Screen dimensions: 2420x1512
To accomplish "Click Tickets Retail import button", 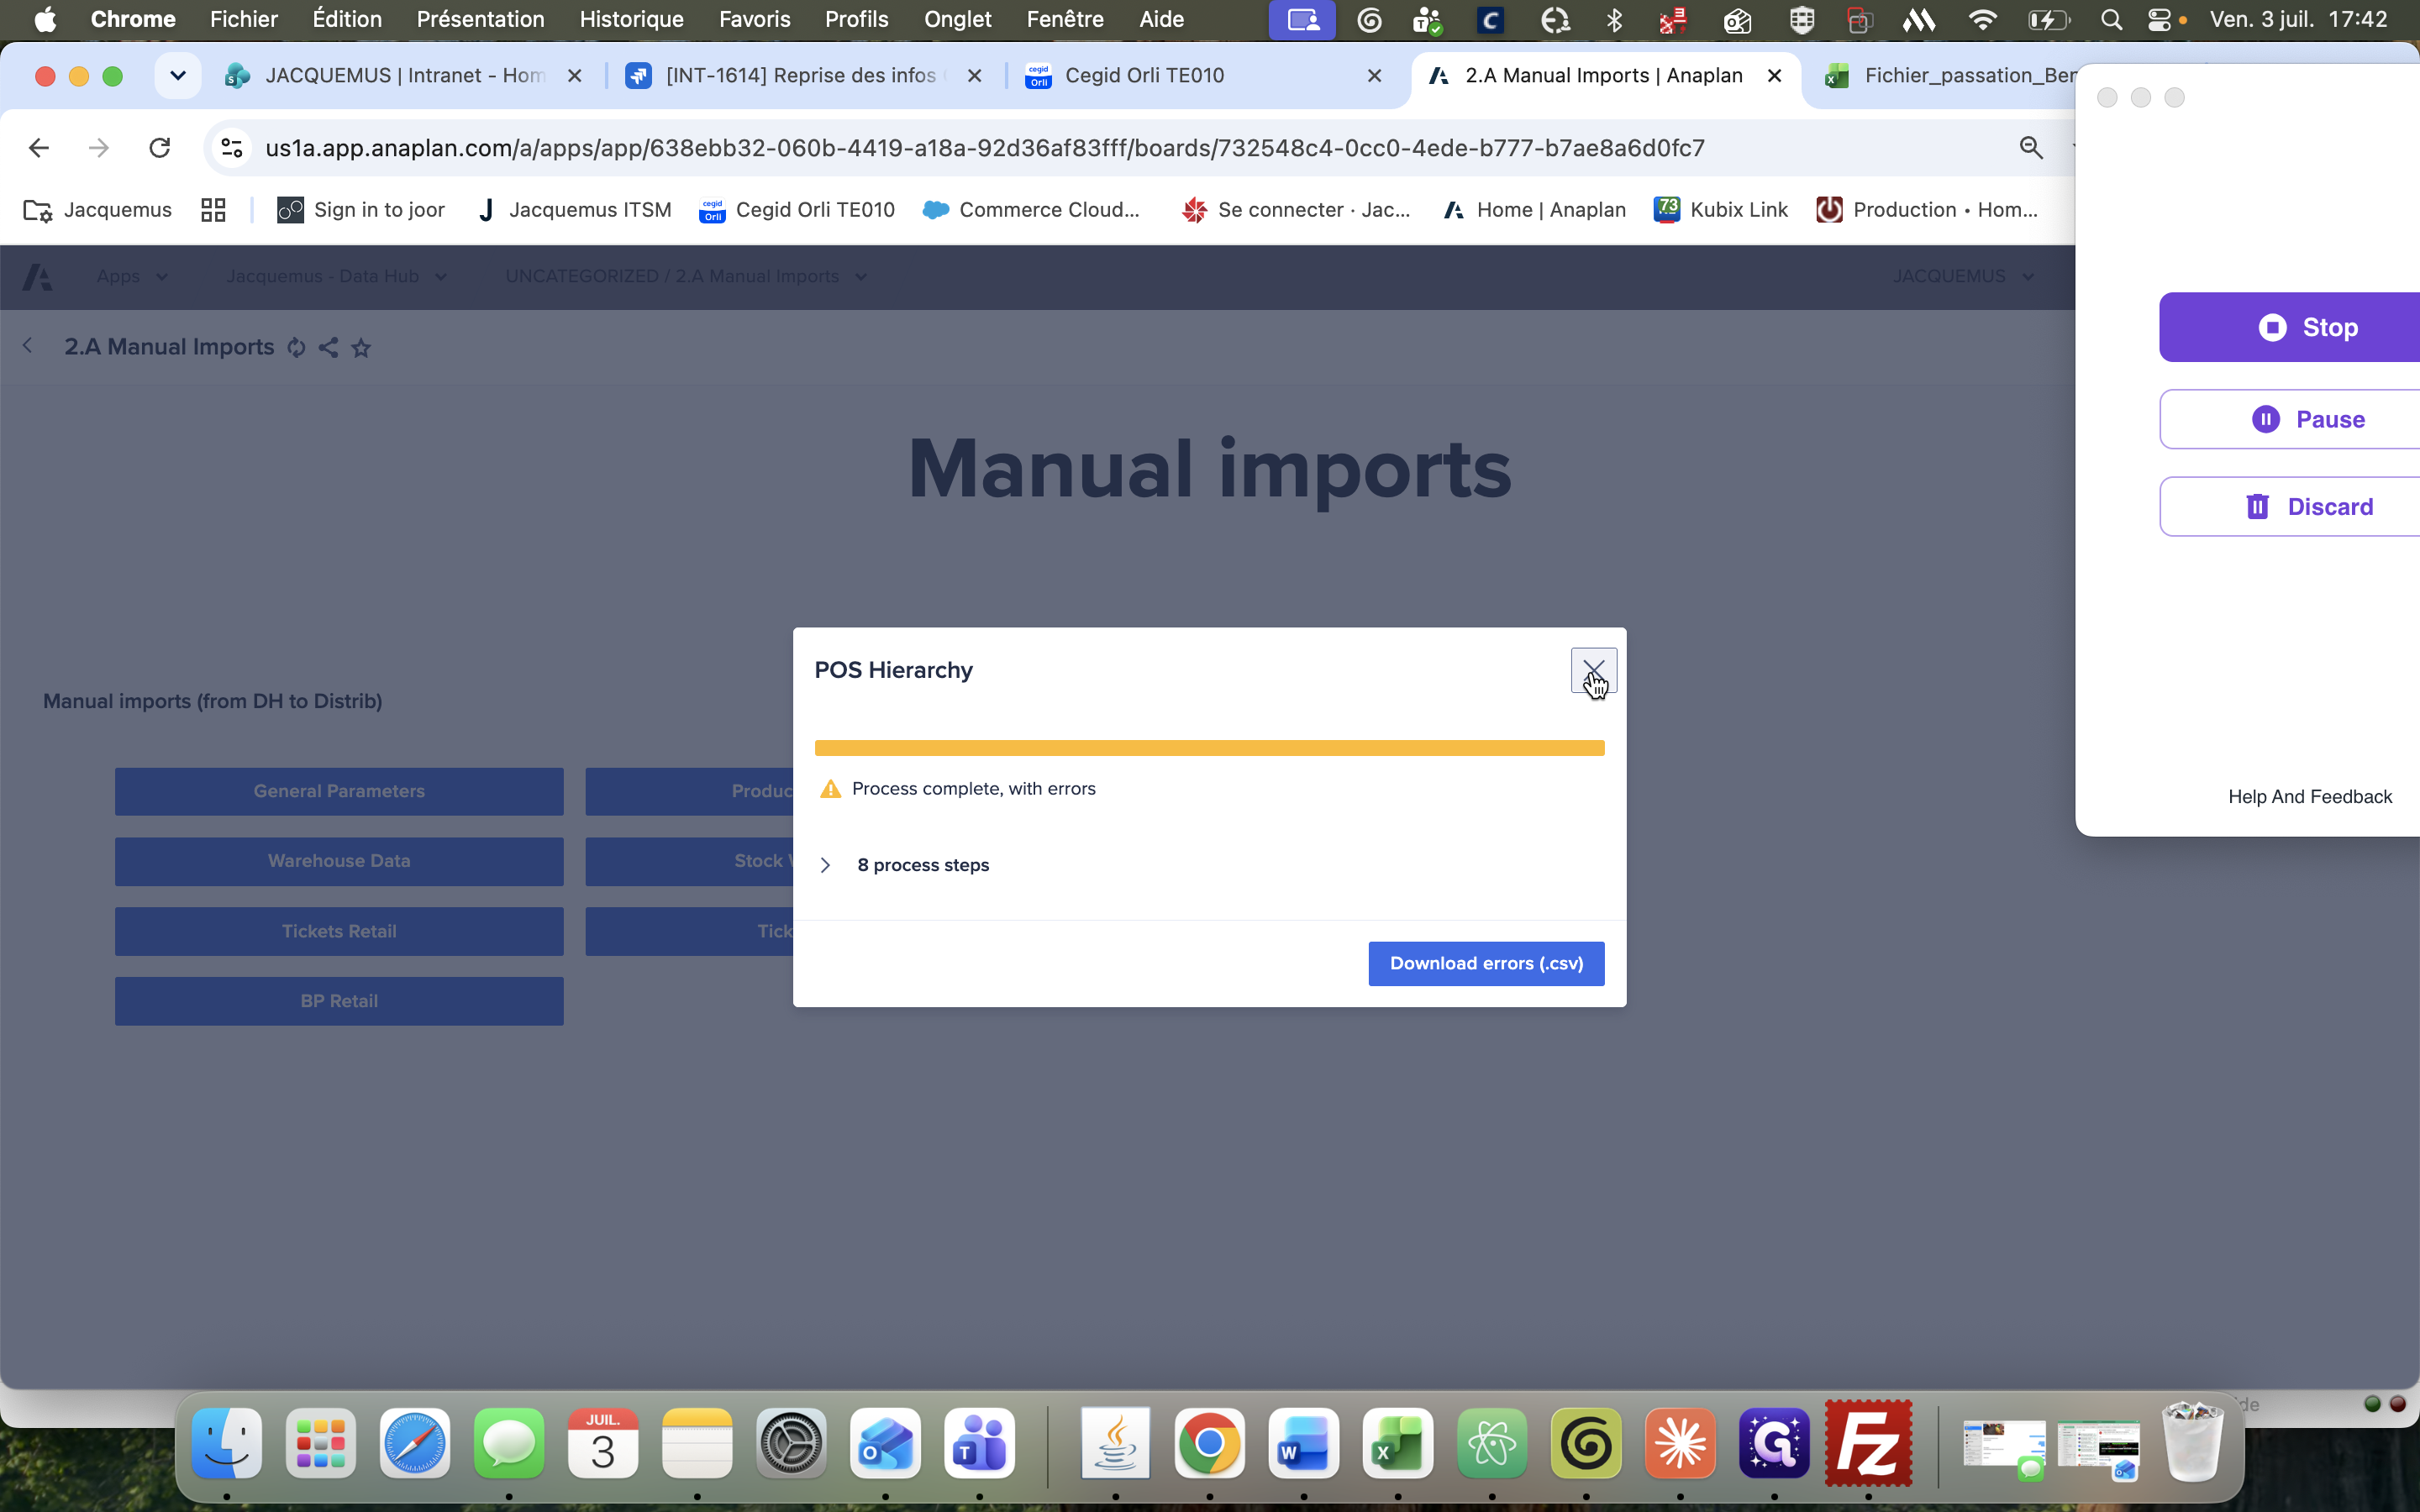I will [x=339, y=931].
